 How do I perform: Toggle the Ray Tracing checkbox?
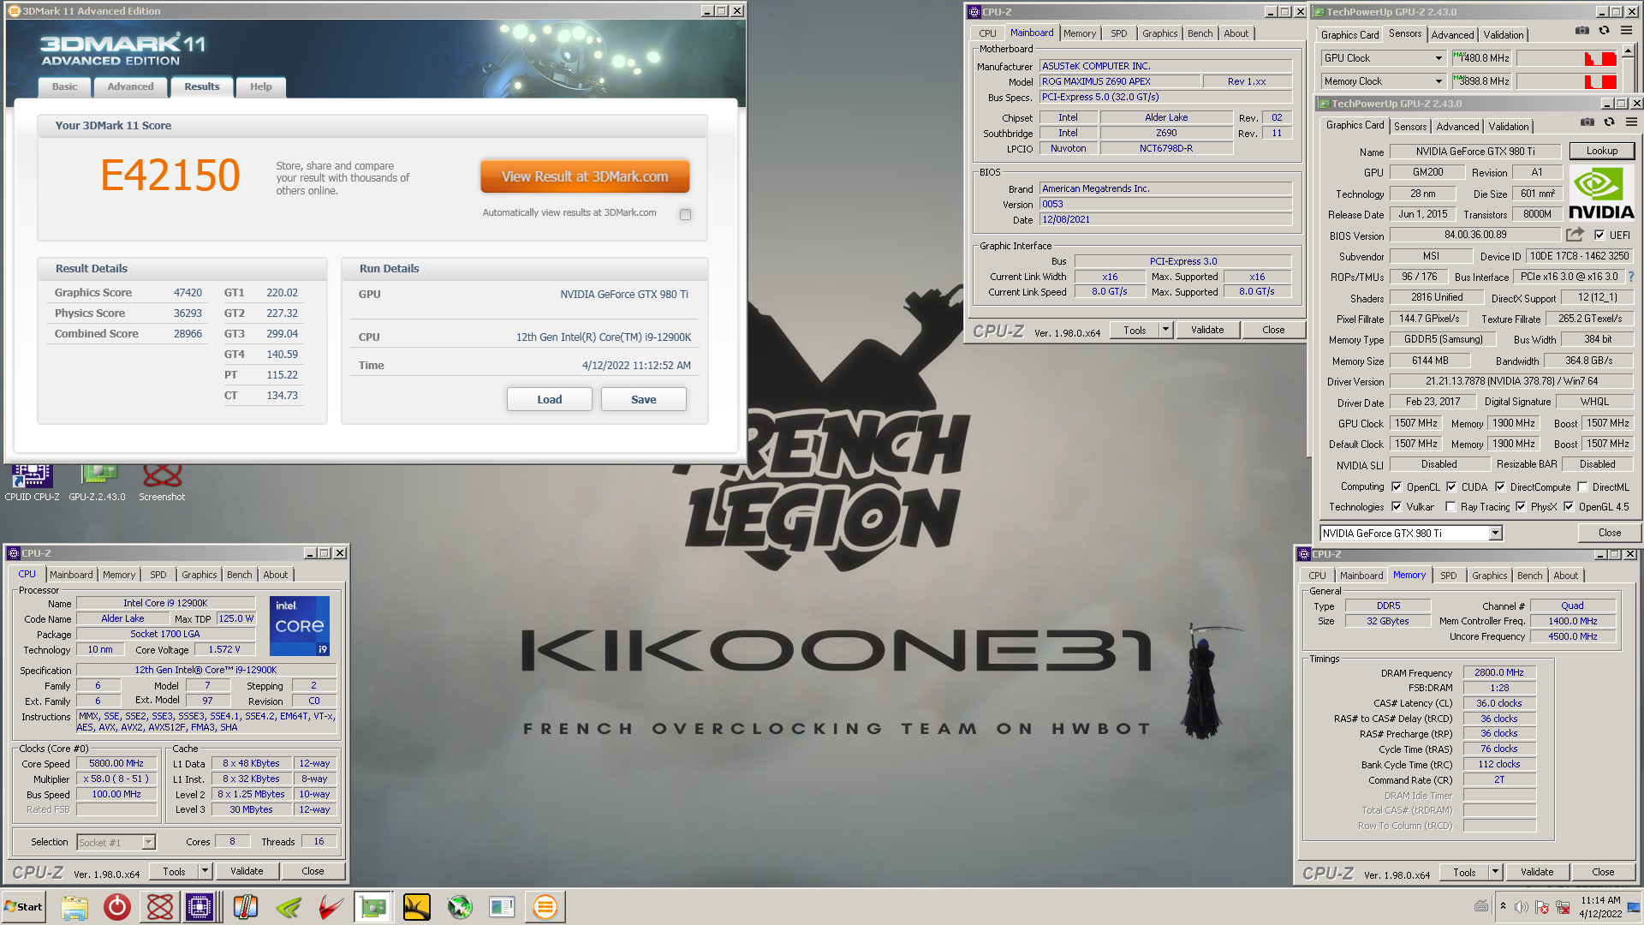point(1450,506)
